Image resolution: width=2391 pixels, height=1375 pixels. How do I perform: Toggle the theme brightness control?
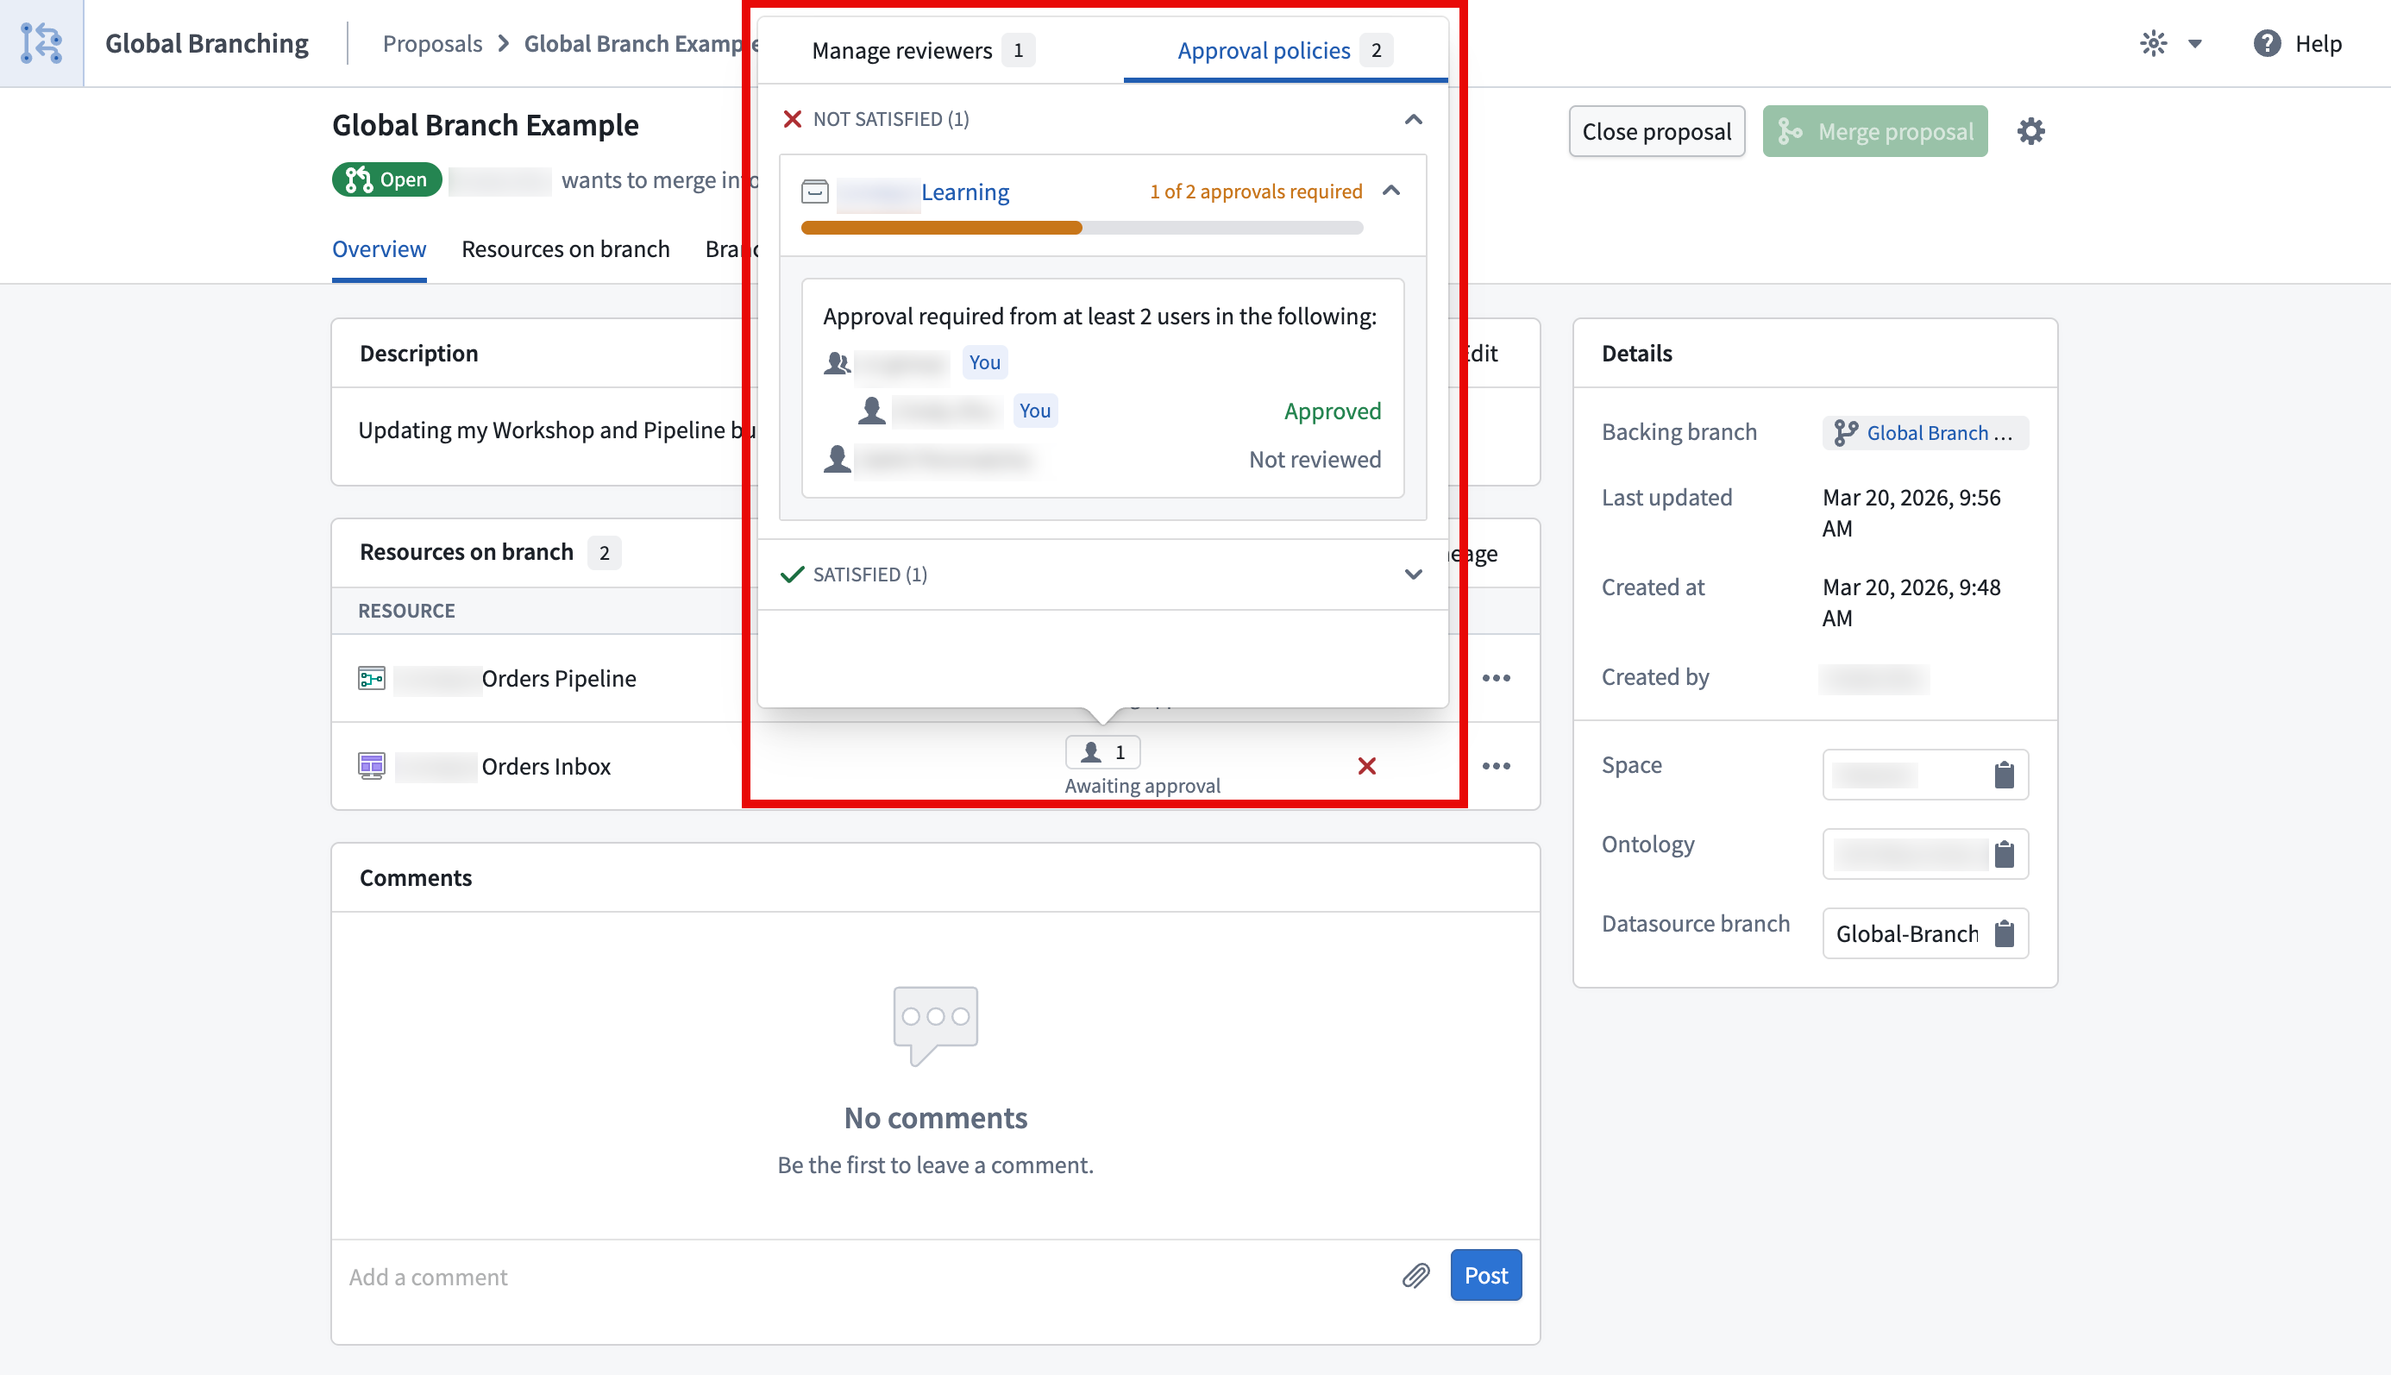coord(2153,43)
